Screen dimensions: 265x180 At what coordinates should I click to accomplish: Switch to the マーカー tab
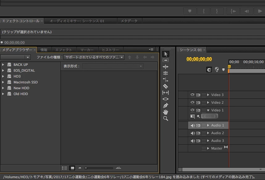[87, 50]
